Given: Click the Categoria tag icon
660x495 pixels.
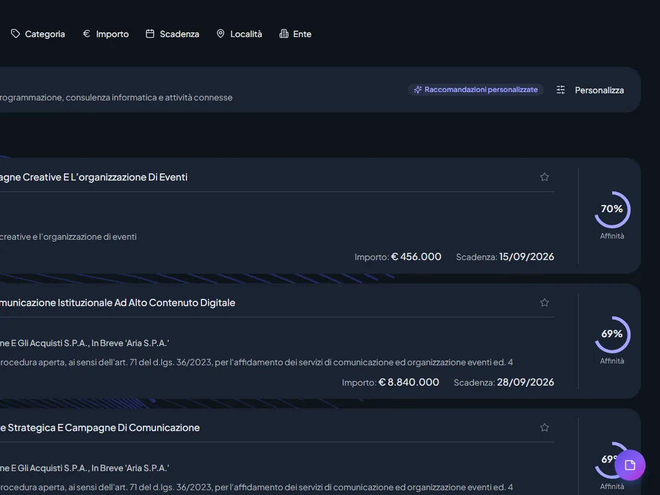Looking at the screenshot, I should click(x=16, y=33).
